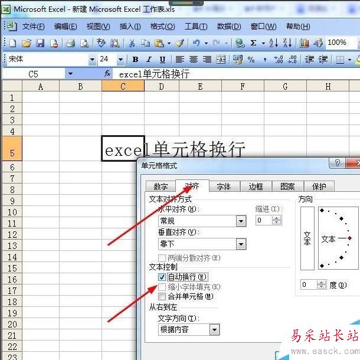Activate the Format Painter brush
Screen dimensions: 360x360
[180, 43]
